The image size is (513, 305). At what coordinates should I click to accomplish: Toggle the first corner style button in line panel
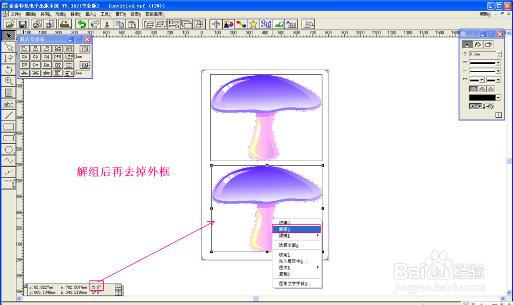(x=472, y=89)
